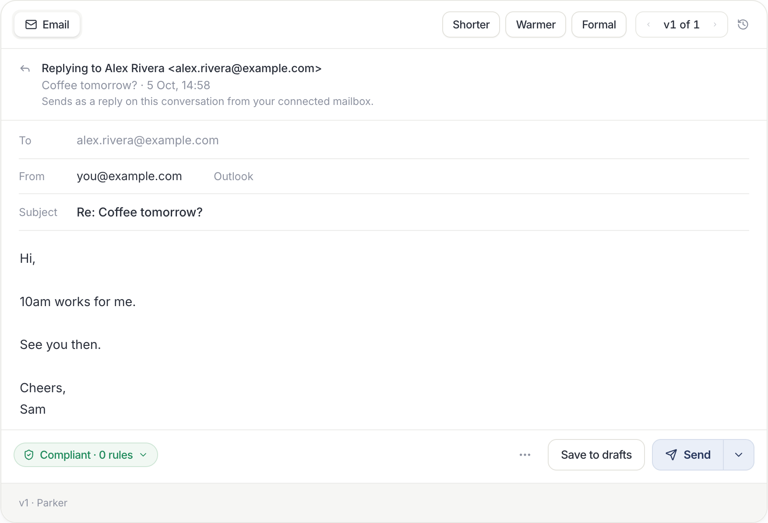Save the email to drafts
Viewport: 768px width, 523px height.
(596, 455)
